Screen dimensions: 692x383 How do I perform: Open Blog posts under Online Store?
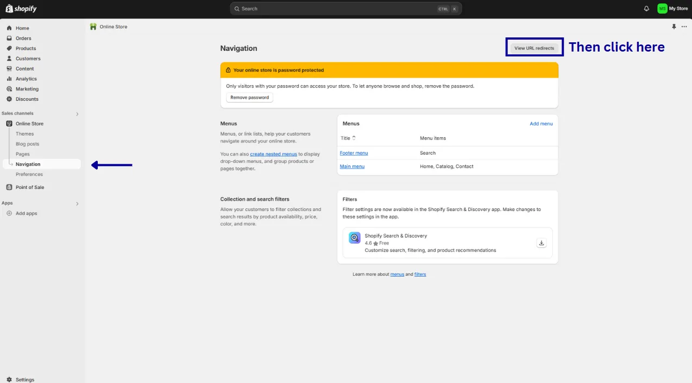(27, 144)
